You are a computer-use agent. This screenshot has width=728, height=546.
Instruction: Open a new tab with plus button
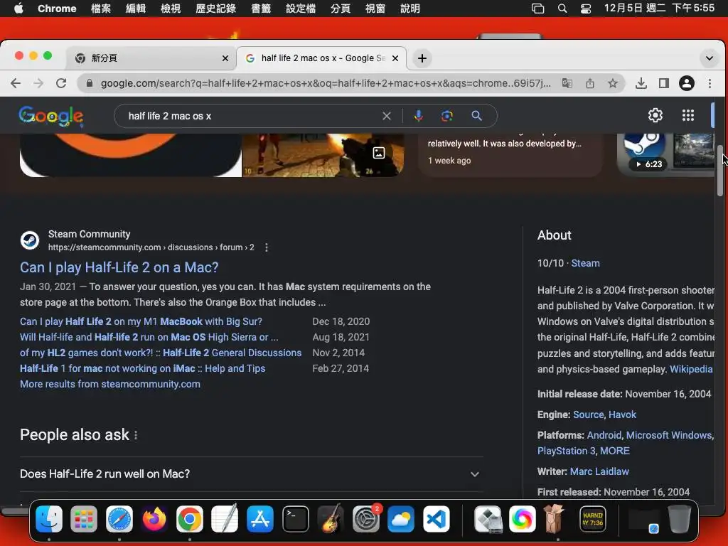pos(422,58)
